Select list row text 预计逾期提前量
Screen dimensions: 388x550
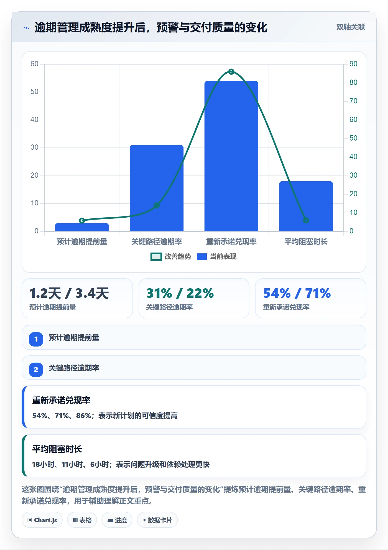[x=74, y=338]
